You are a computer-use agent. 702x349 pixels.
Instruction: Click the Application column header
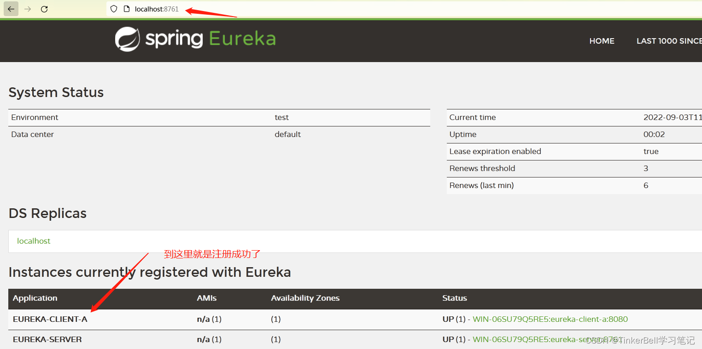point(35,298)
